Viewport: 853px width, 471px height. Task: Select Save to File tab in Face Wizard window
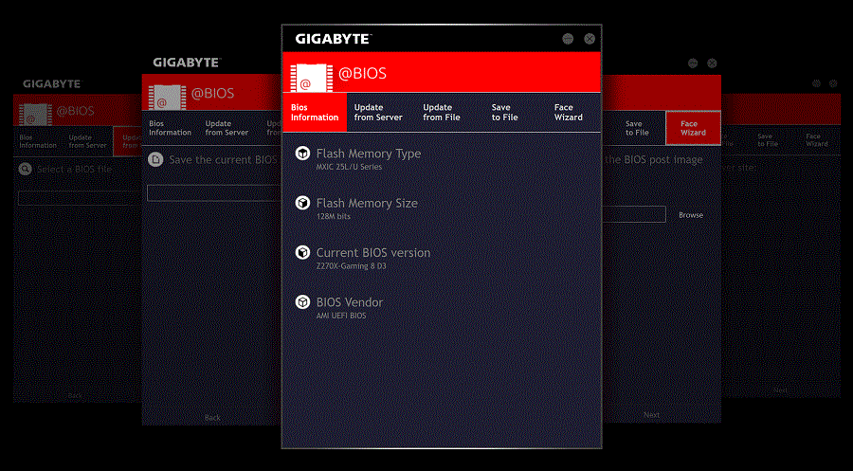(x=637, y=128)
